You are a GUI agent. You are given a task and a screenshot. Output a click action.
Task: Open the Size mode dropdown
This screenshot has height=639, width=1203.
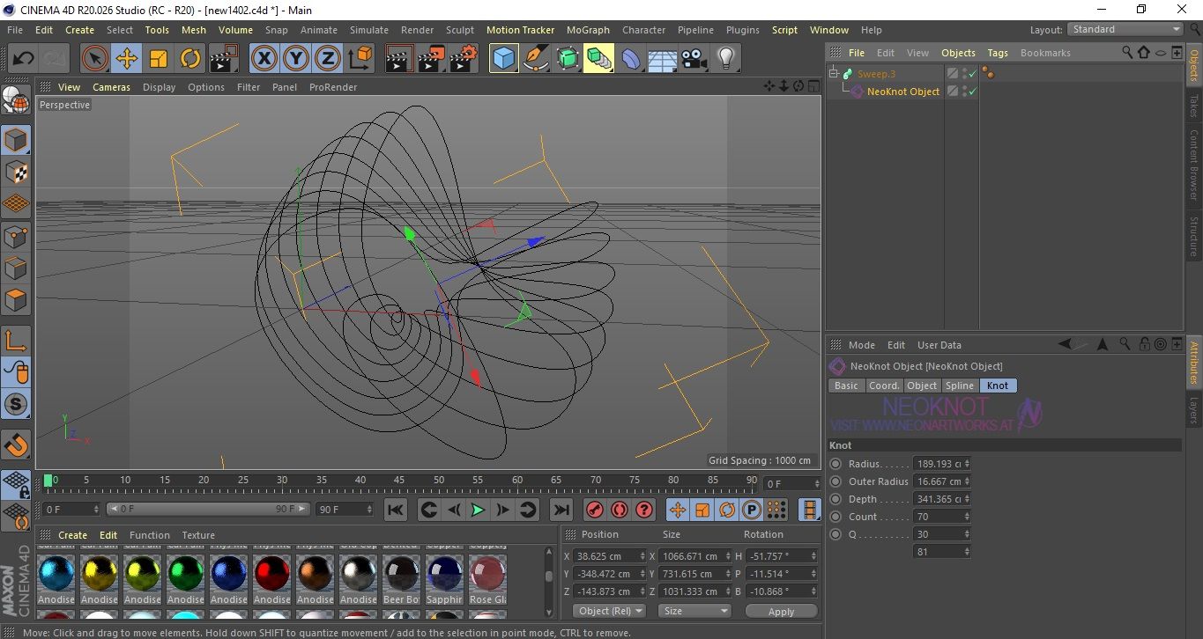pyautogui.click(x=696, y=611)
